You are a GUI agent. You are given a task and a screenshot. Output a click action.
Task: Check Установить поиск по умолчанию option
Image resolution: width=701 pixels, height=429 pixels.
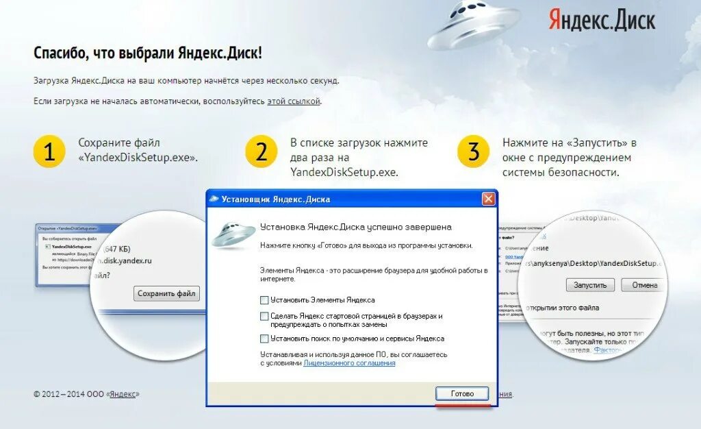[264, 339]
